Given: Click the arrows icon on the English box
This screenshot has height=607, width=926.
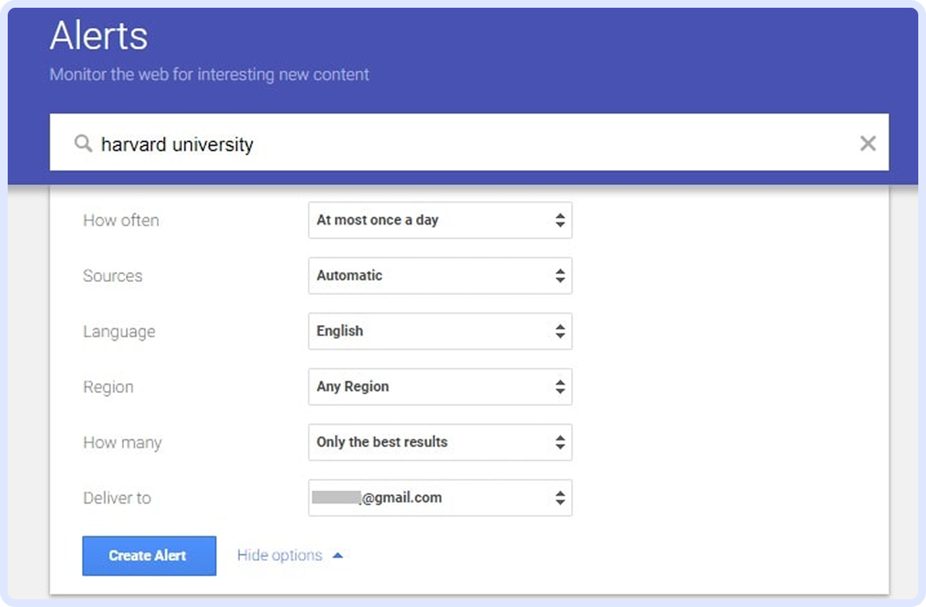Looking at the screenshot, I should 559,331.
